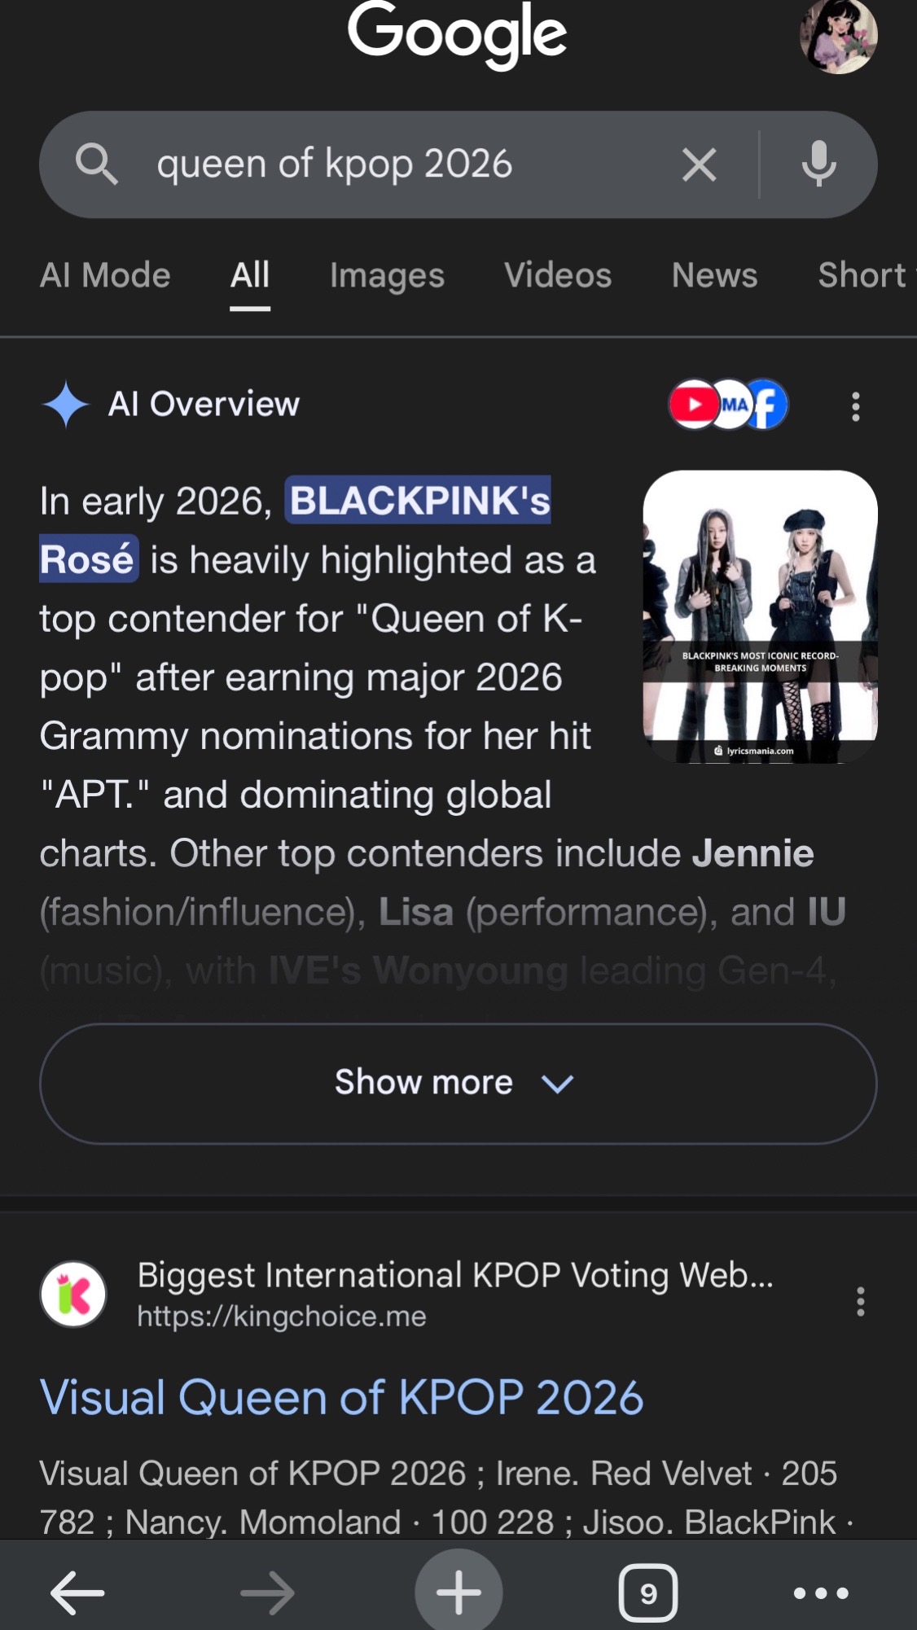This screenshot has width=917, height=1630.
Task: Open the account profile avatar
Action: tap(838, 36)
